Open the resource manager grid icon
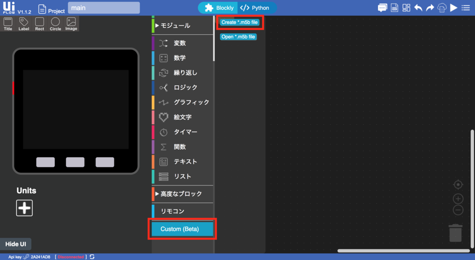Screen dimensions: 475x260 tap(406, 8)
